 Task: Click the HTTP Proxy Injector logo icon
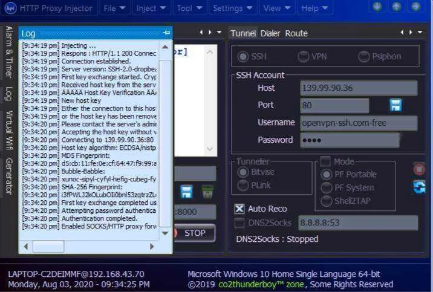click(11, 8)
